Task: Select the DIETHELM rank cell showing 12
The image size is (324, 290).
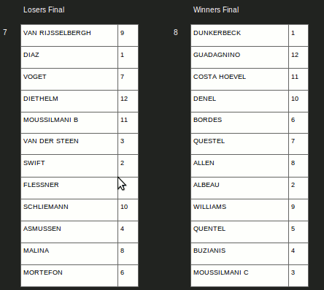Action: 128,102
